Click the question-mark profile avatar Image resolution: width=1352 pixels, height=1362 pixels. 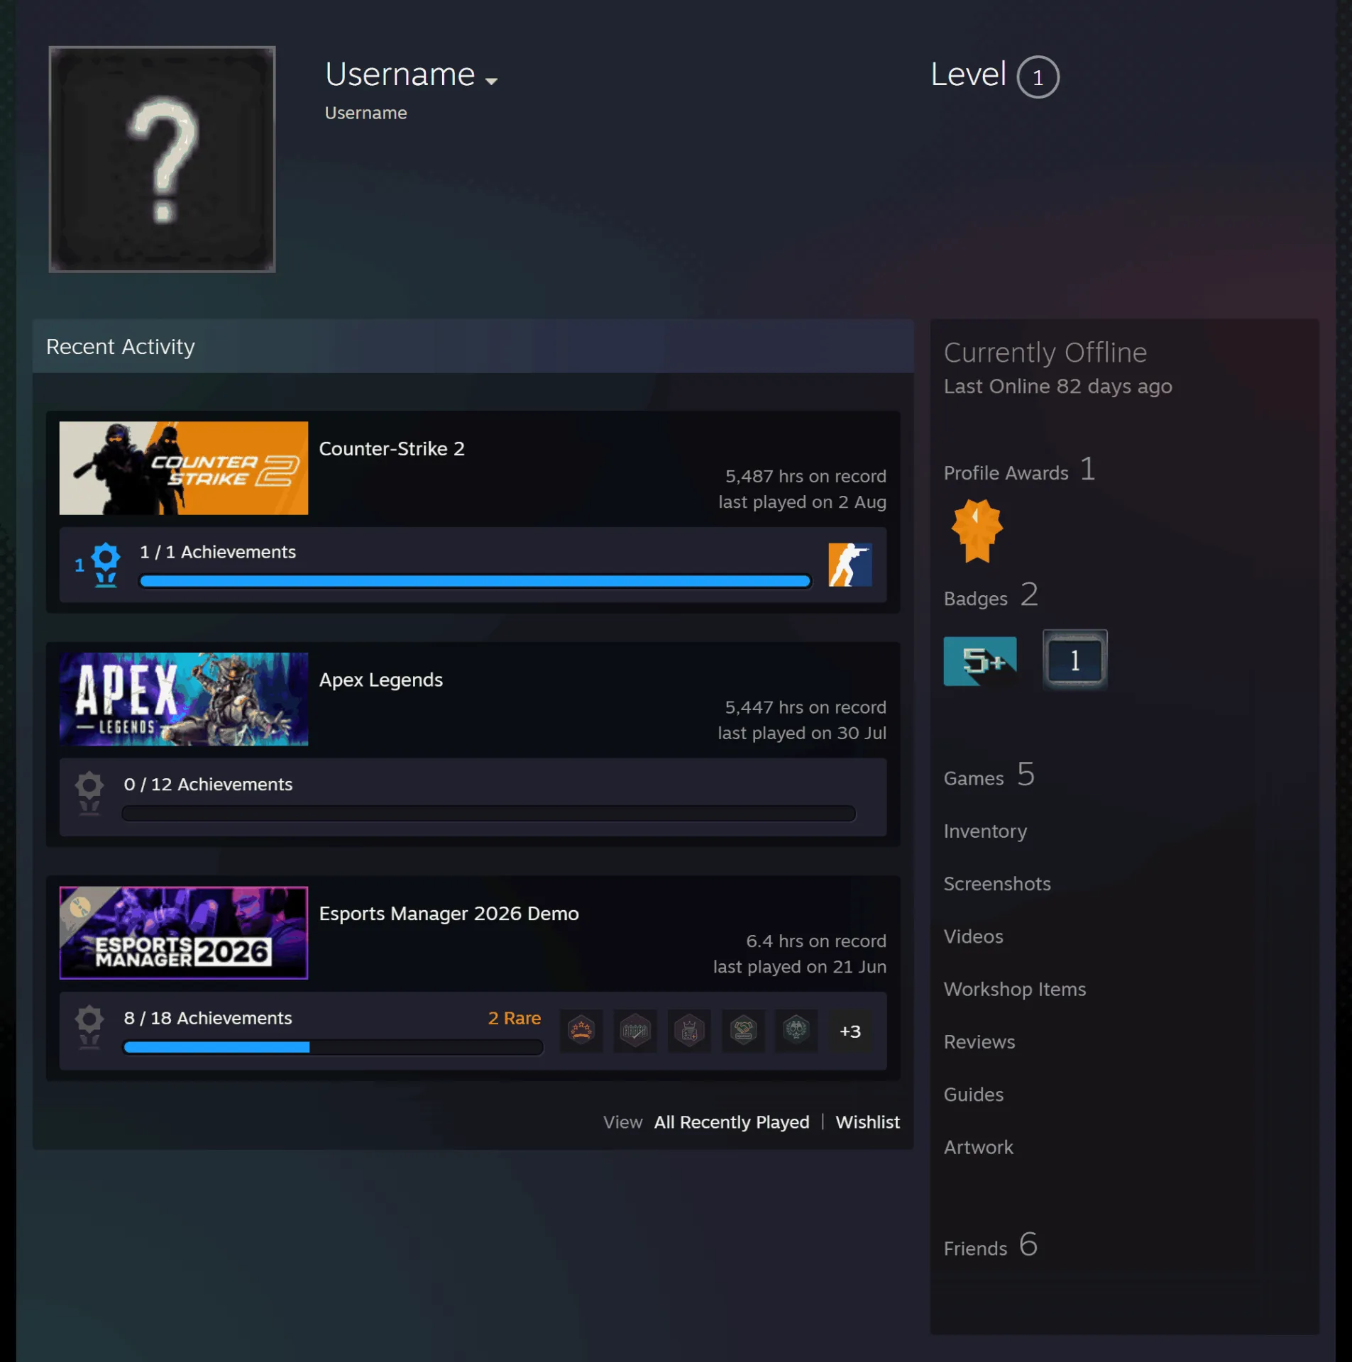coord(162,159)
